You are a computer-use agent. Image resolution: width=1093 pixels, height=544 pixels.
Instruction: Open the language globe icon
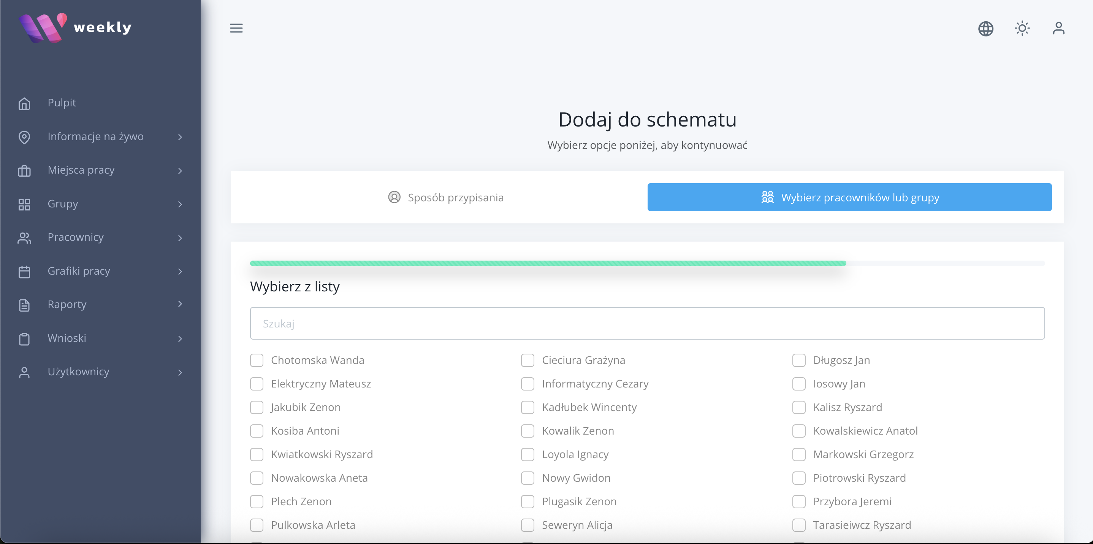point(985,28)
